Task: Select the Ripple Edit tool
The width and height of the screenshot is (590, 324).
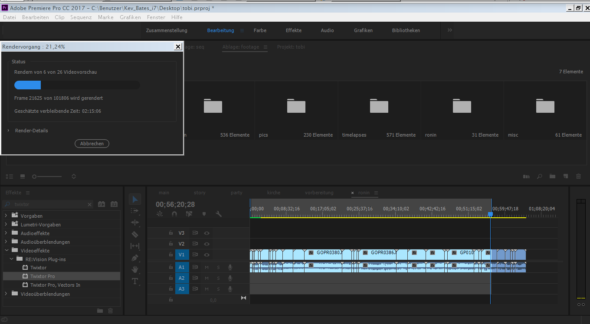Action: point(135,223)
